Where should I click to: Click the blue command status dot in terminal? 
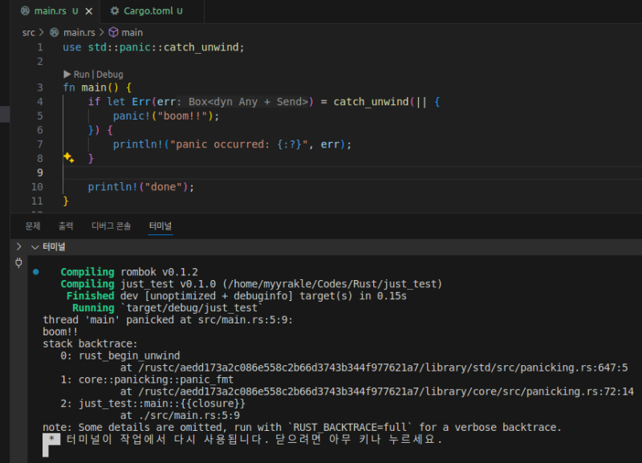tap(36, 271)
